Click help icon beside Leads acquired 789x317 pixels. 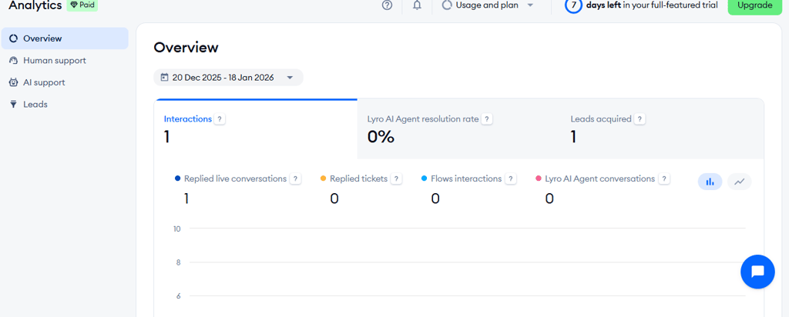point(640,119)
